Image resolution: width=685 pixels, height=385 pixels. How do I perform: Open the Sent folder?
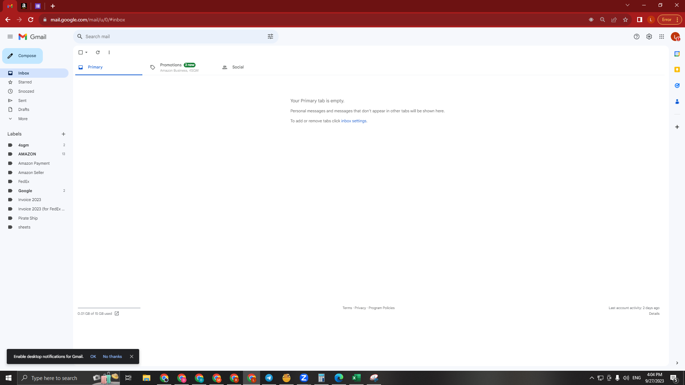pyautogui.click(x=34, y=101)
